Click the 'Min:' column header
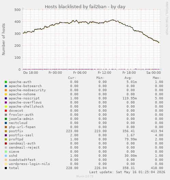Viewport: 170px width, 180px height. [100, 78]
